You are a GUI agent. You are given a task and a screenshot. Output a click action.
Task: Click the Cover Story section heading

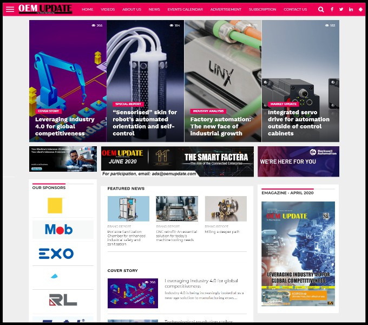[122, 270]
